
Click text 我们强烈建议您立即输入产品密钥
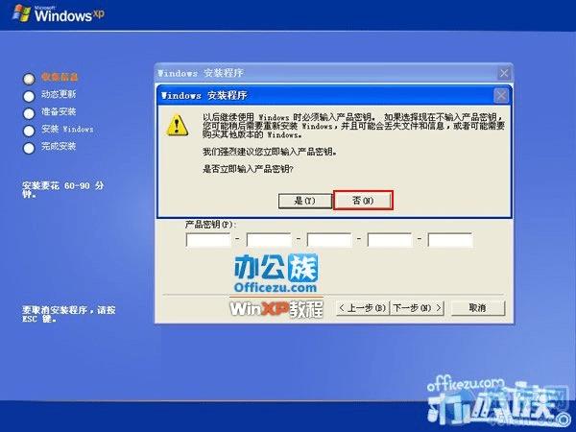tap(270, 152)
